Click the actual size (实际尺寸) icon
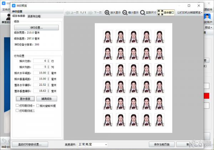This screenshot has width=214, height=150. click(143, 12)
